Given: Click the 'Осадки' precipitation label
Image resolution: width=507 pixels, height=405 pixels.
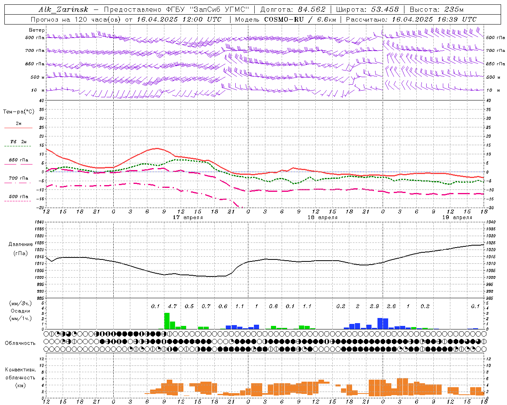Looking at the screenshot, I should pos(20,311).
